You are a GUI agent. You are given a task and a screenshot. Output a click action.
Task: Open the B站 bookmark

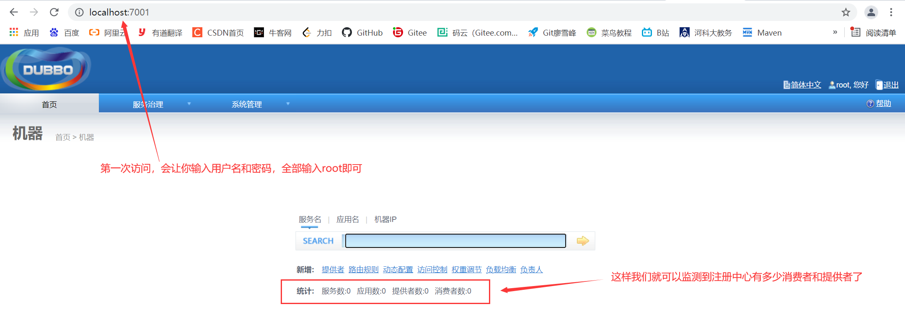coord(655,32)
